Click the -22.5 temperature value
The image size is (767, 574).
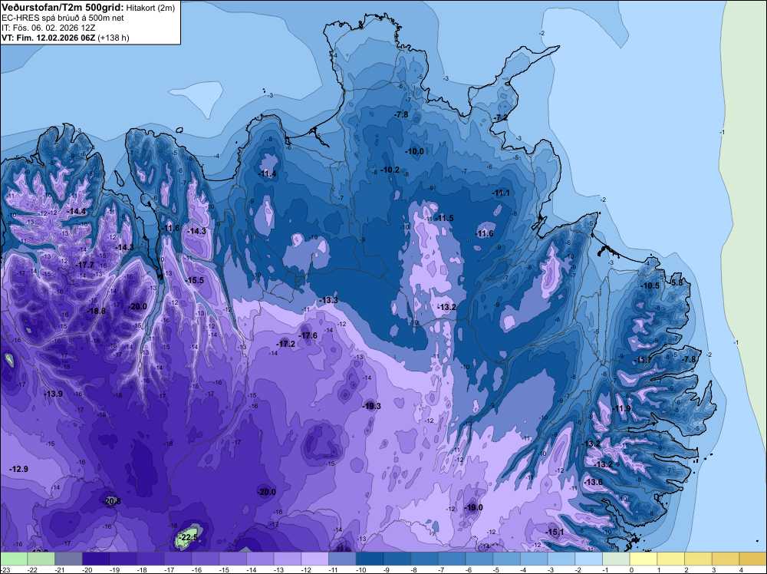[189, 537]
